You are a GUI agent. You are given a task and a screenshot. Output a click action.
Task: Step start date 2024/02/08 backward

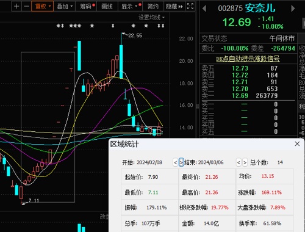pyautogui.click(x=175, y=162)
